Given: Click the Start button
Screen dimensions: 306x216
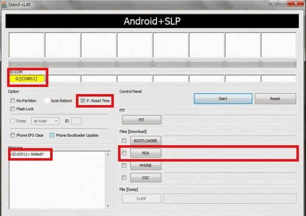Looking at the screenshot, I should tap(223, 98).
